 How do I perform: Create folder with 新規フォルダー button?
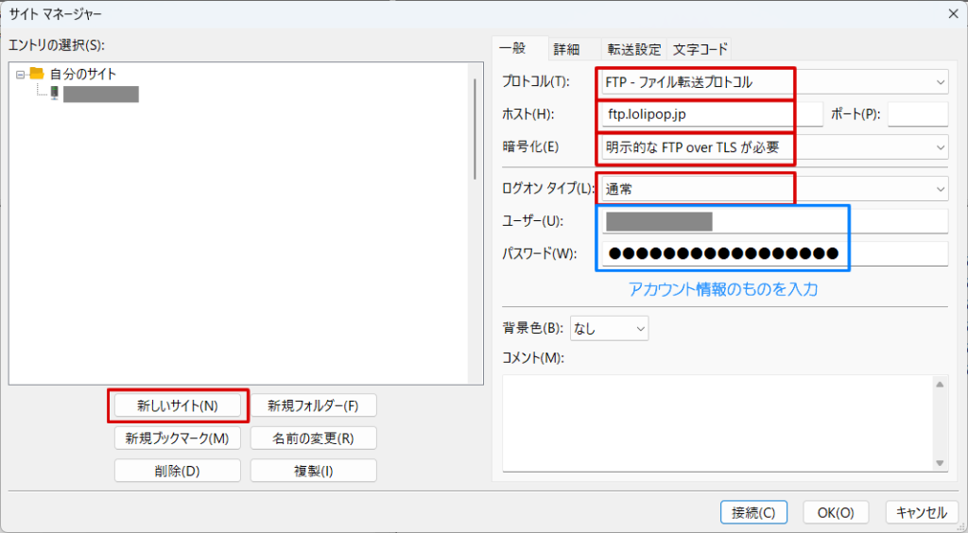[313, 405]
